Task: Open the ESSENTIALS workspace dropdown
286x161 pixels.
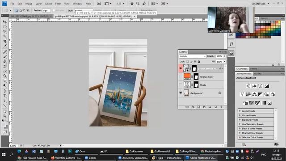Action: tap(260, 4)
